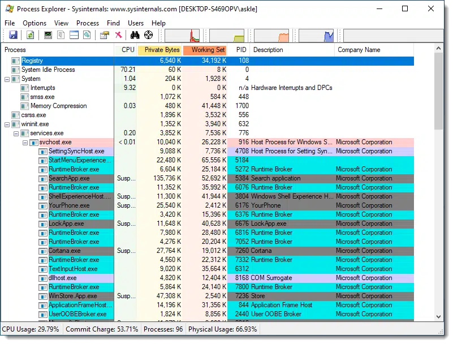Click the SettingSyncHost.exe process icon
453x344 pixels.
click(x=43, y=151)
